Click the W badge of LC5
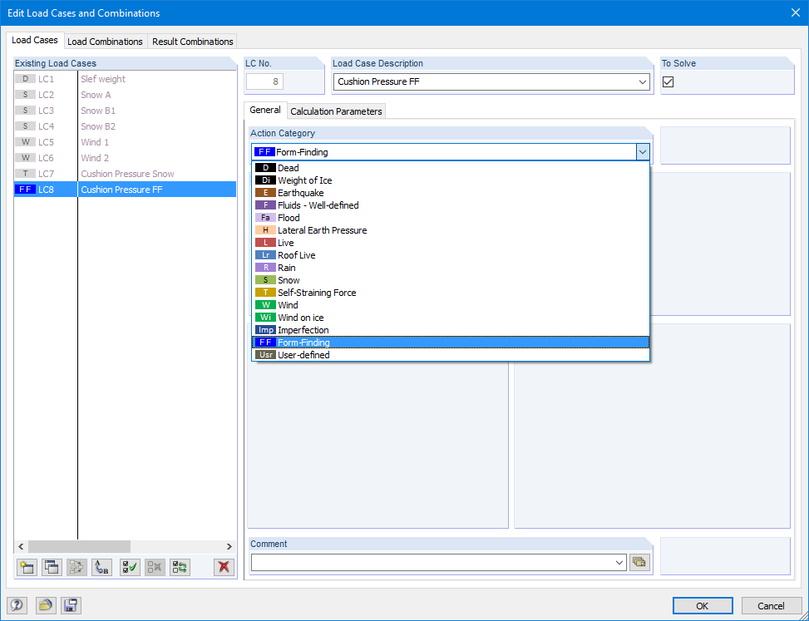This screenshot has height=621, width=809. coord(25,142)
